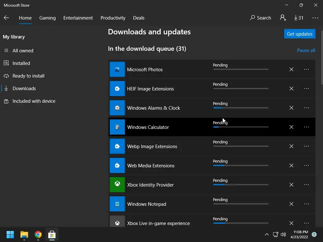The width and height of the screenshot is (323, 242).
Task: Cancel the HEIF Image Extensions download
Action: point(291,89)
